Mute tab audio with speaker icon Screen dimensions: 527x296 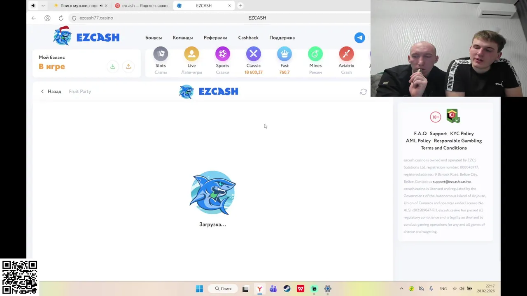click(33, 6)
